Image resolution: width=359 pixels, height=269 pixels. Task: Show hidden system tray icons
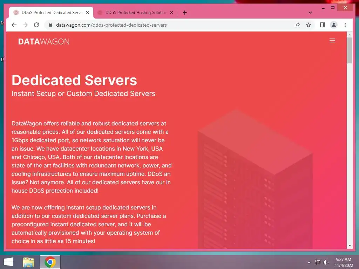coord(309,262)
